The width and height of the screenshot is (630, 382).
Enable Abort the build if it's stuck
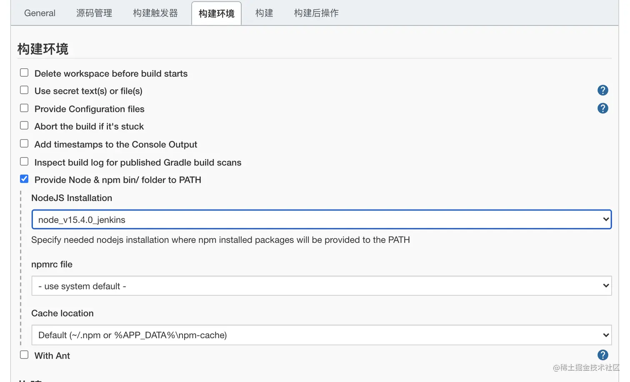pyautogui.click(x=24, y=126)
